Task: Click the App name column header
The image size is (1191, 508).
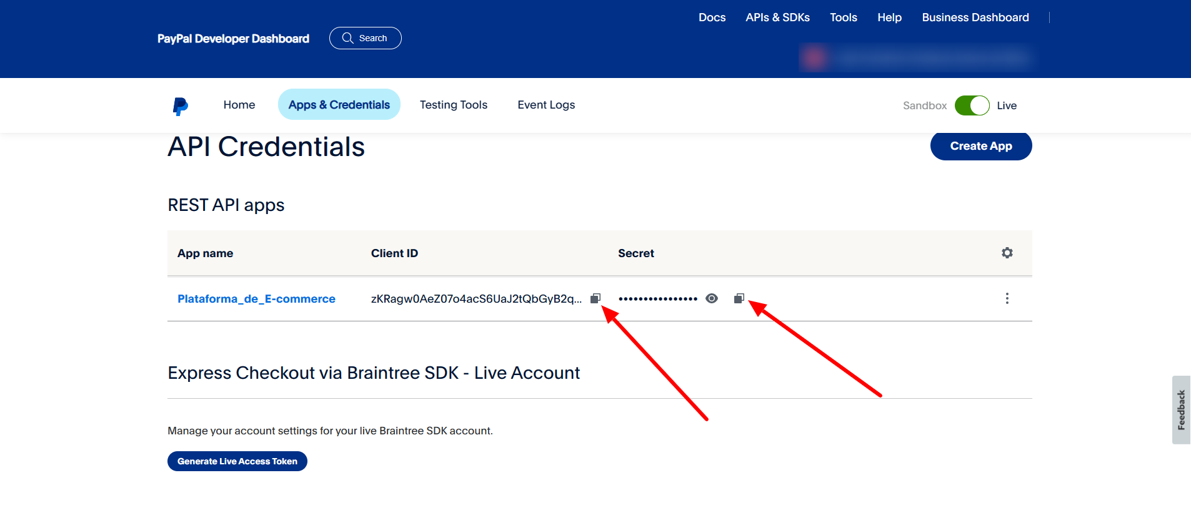Action: (x=205, y=253)
